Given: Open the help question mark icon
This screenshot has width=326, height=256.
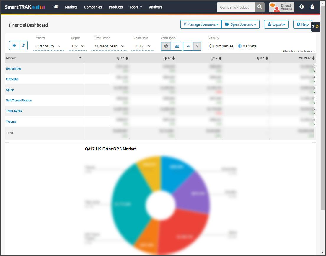Looking at the screenshot, I should 301,7.
